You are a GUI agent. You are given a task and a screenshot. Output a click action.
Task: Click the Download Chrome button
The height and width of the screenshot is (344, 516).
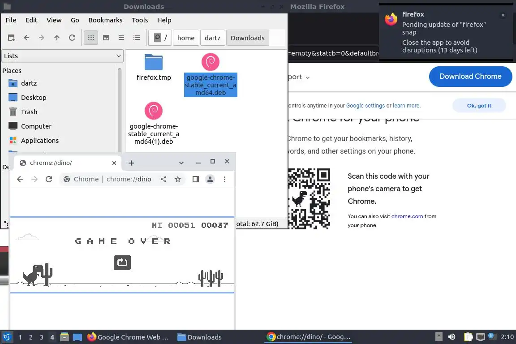(x=471, y=77)
